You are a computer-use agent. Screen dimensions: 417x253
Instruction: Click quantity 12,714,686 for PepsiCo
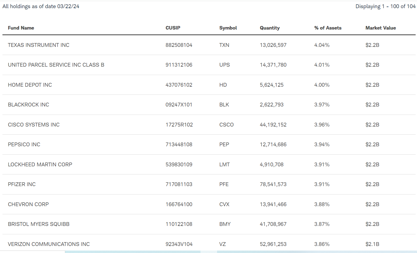(x=273, y=144)
